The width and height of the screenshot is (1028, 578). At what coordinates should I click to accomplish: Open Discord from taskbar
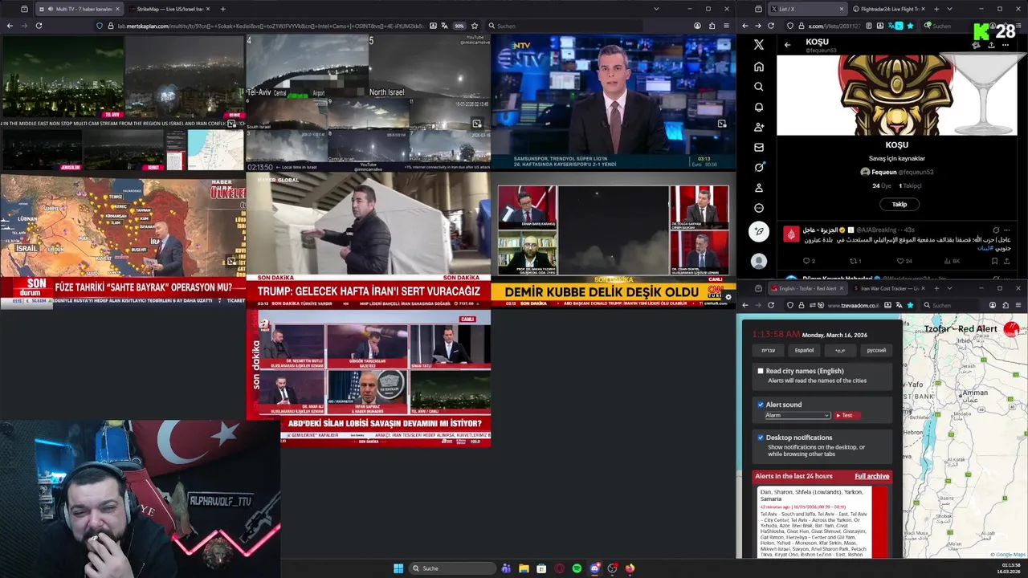click(x=594, y=568)
